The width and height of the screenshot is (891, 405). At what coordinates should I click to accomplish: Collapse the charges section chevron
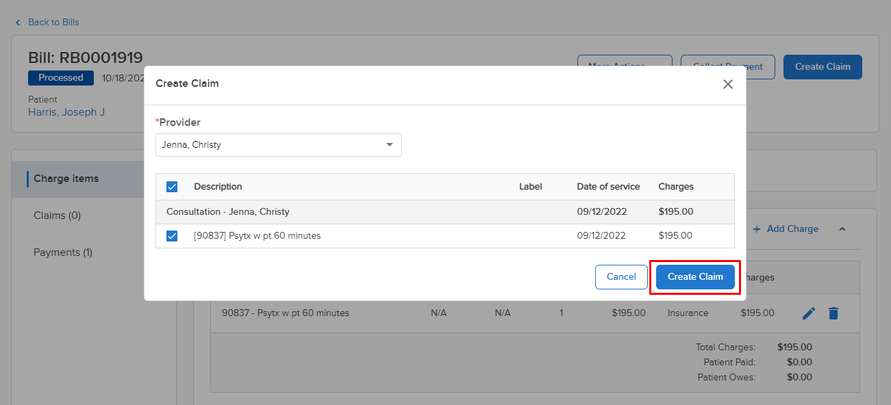(842, 228)
